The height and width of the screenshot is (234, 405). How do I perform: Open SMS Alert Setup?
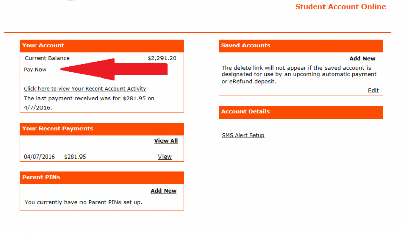click(243, 135)
